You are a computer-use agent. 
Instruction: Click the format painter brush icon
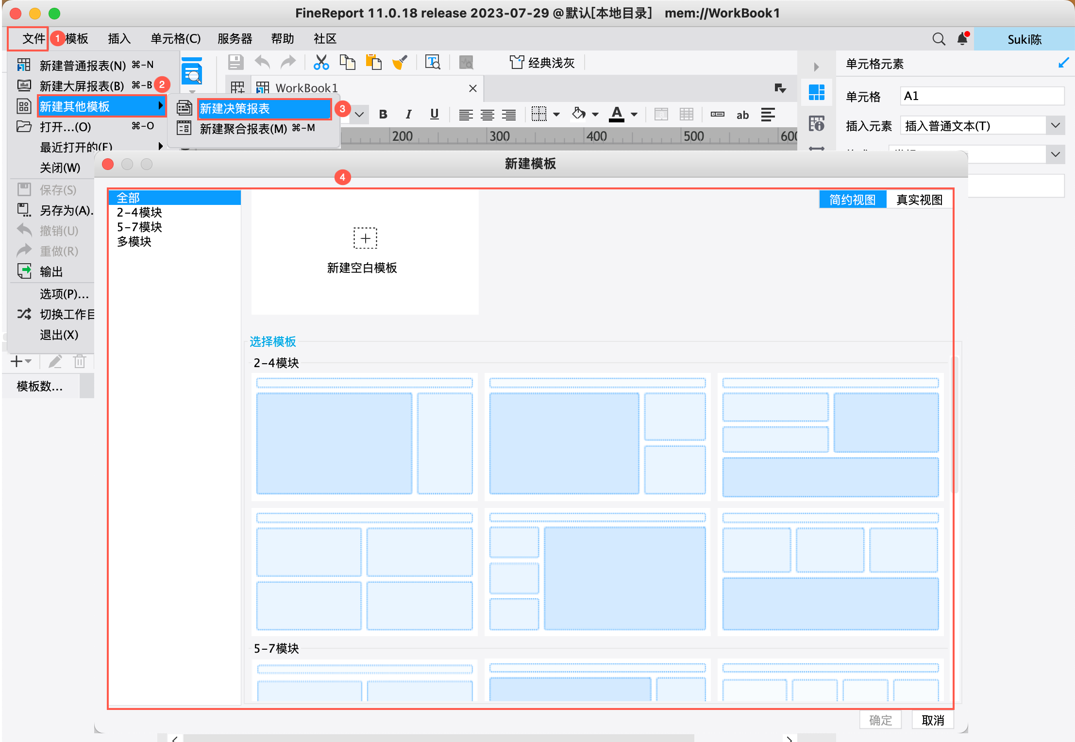(x=400, y=63)
